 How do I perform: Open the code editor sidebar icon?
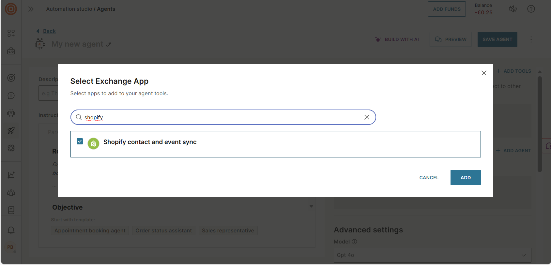pos(11,51)
